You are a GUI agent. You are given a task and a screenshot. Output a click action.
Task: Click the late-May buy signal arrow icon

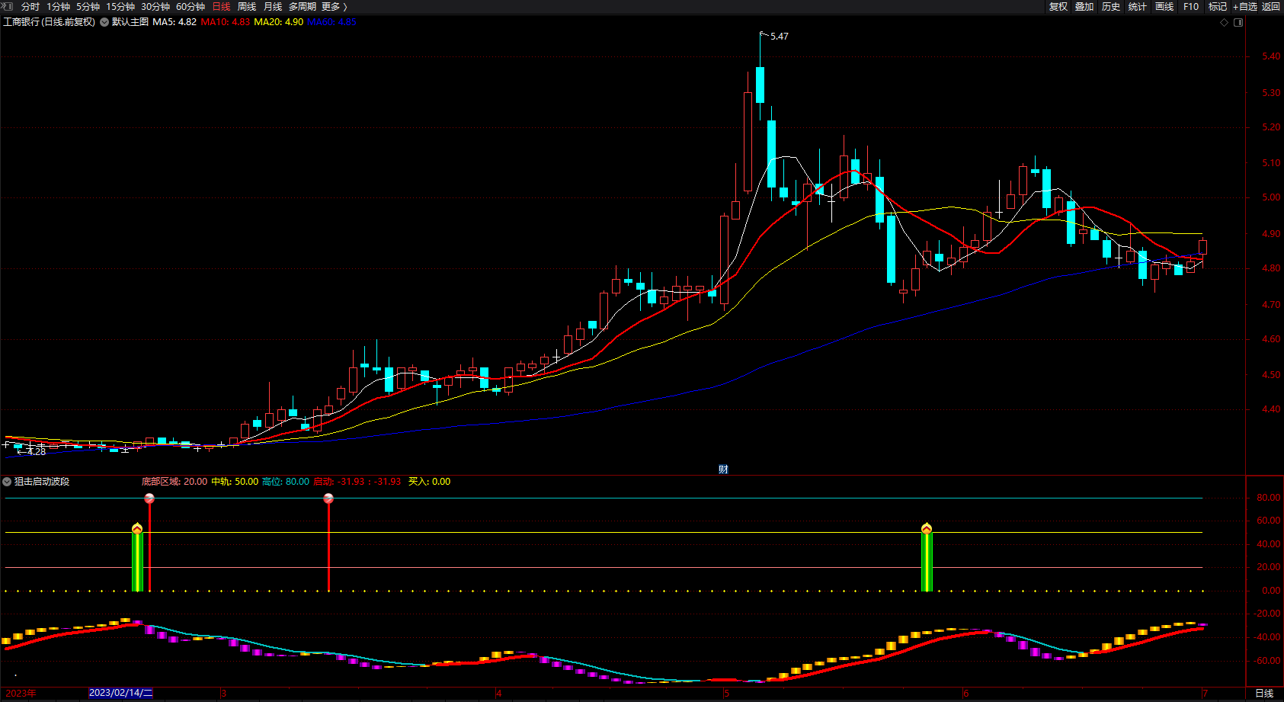click(x=927, y=528)
